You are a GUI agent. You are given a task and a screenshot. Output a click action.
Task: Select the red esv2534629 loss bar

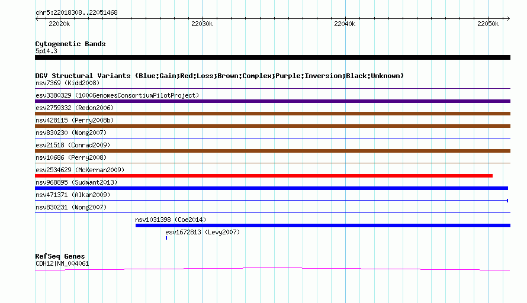coord(264,176)
